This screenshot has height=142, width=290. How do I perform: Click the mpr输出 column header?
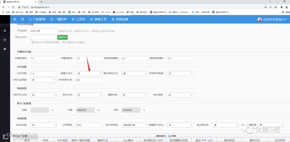tap(128, 140)
